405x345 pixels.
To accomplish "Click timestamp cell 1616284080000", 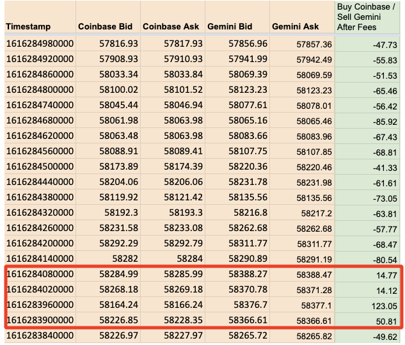I will pyautogui.click(x=40, y=274).
